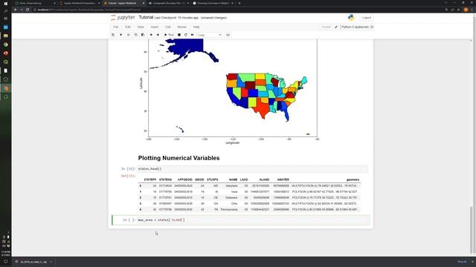The width and height of the screenshot is (476, 267).
Task: Click the pencil edit-mode icon
Action: (x=336, y=27)
